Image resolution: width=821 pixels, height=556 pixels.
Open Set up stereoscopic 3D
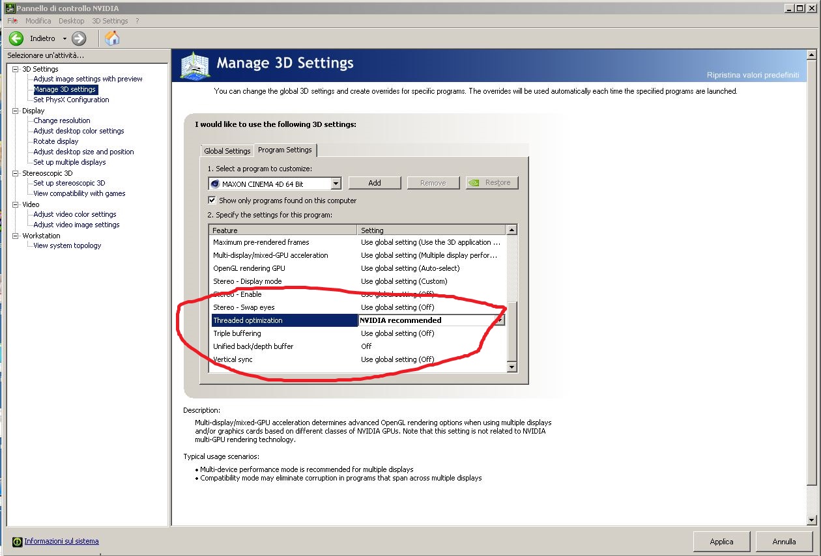(x=69, y=183)
